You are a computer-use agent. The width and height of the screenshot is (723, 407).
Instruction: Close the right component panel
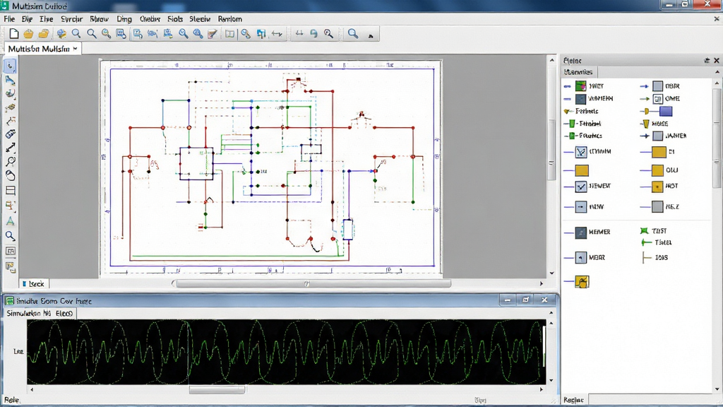point(717,61)
